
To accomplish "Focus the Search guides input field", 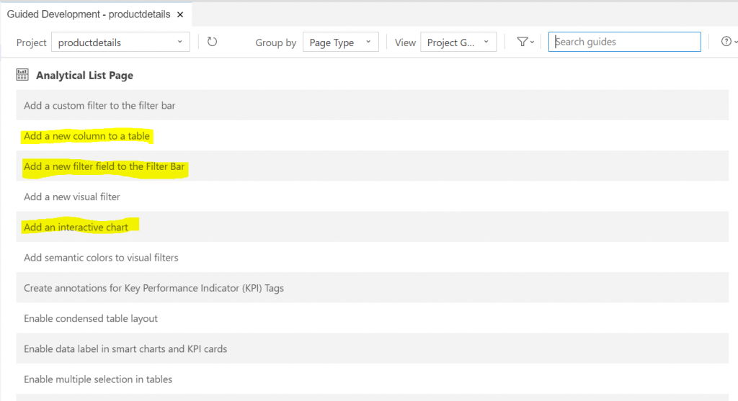I will pyautogui.click(x=625, y=42).
